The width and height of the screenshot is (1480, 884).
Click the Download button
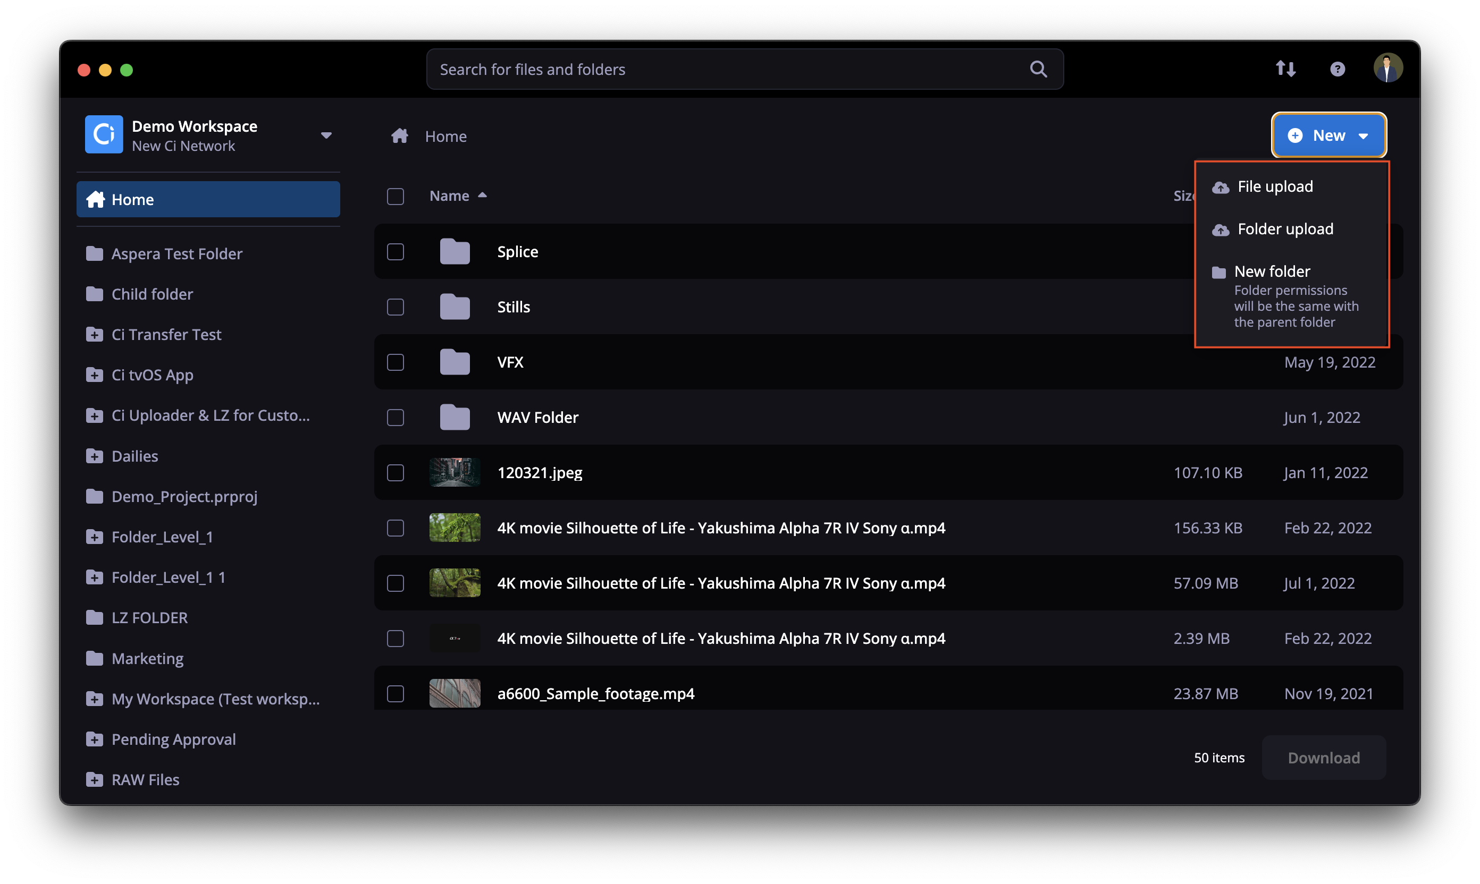tap(1323, 758)
